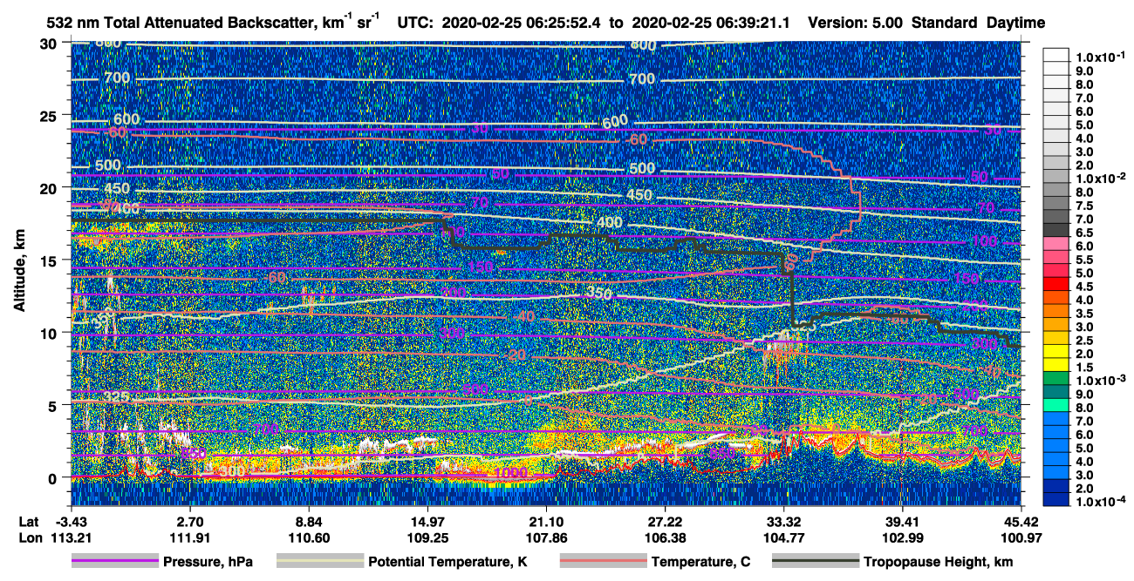1134x581 pixels.
Task: Click the 7.5 color scale label
Action: coord(1083,204)
